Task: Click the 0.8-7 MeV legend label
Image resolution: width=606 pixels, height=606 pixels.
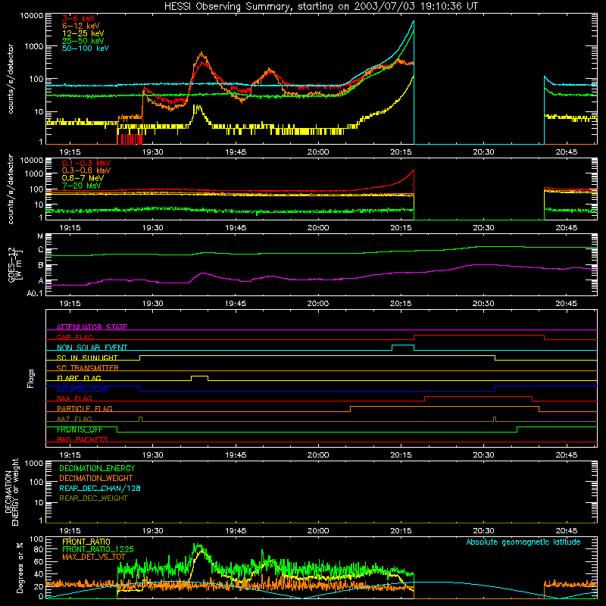Action: 83,178
